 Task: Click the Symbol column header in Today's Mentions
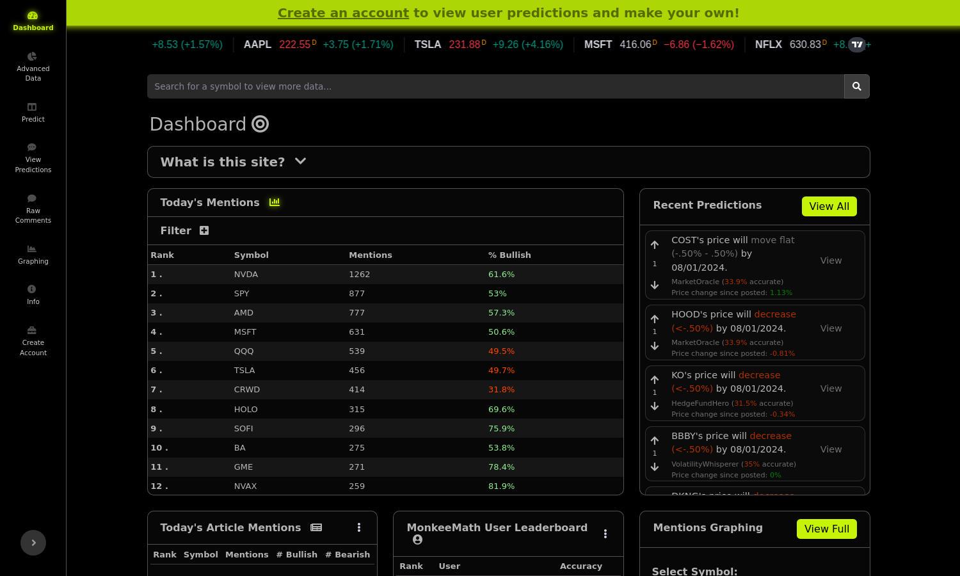click(251, 255)
